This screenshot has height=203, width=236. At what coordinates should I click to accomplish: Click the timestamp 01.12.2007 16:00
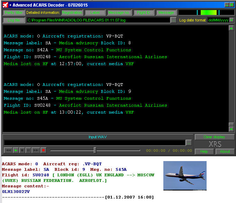click(129, 197)
